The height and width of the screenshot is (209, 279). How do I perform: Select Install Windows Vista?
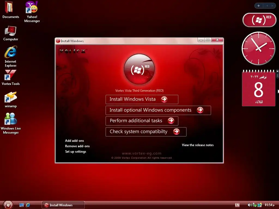click(x=142, y=99)
